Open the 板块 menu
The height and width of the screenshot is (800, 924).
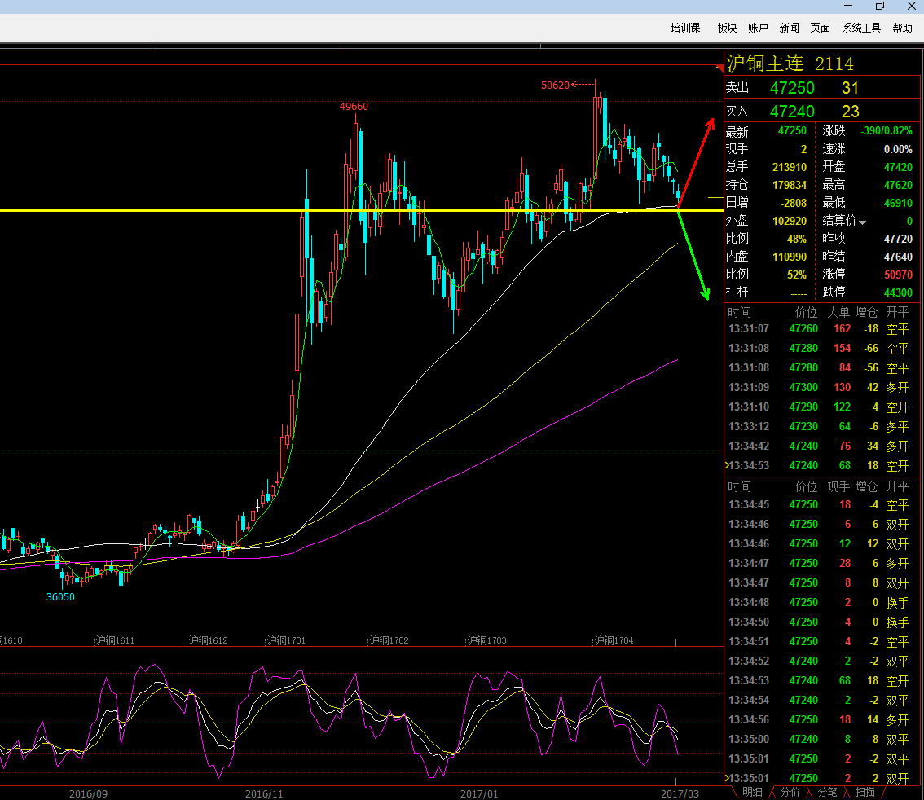tap(727, 28)
